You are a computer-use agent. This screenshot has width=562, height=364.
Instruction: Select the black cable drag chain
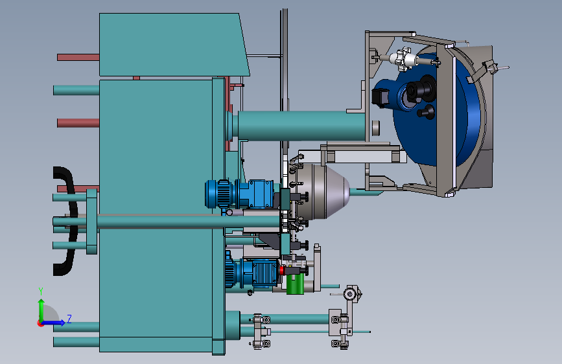click(x=65, y=221)
